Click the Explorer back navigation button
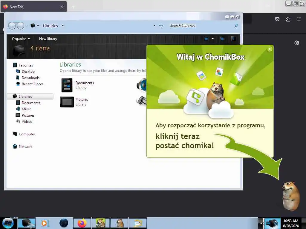 [12, 26]
